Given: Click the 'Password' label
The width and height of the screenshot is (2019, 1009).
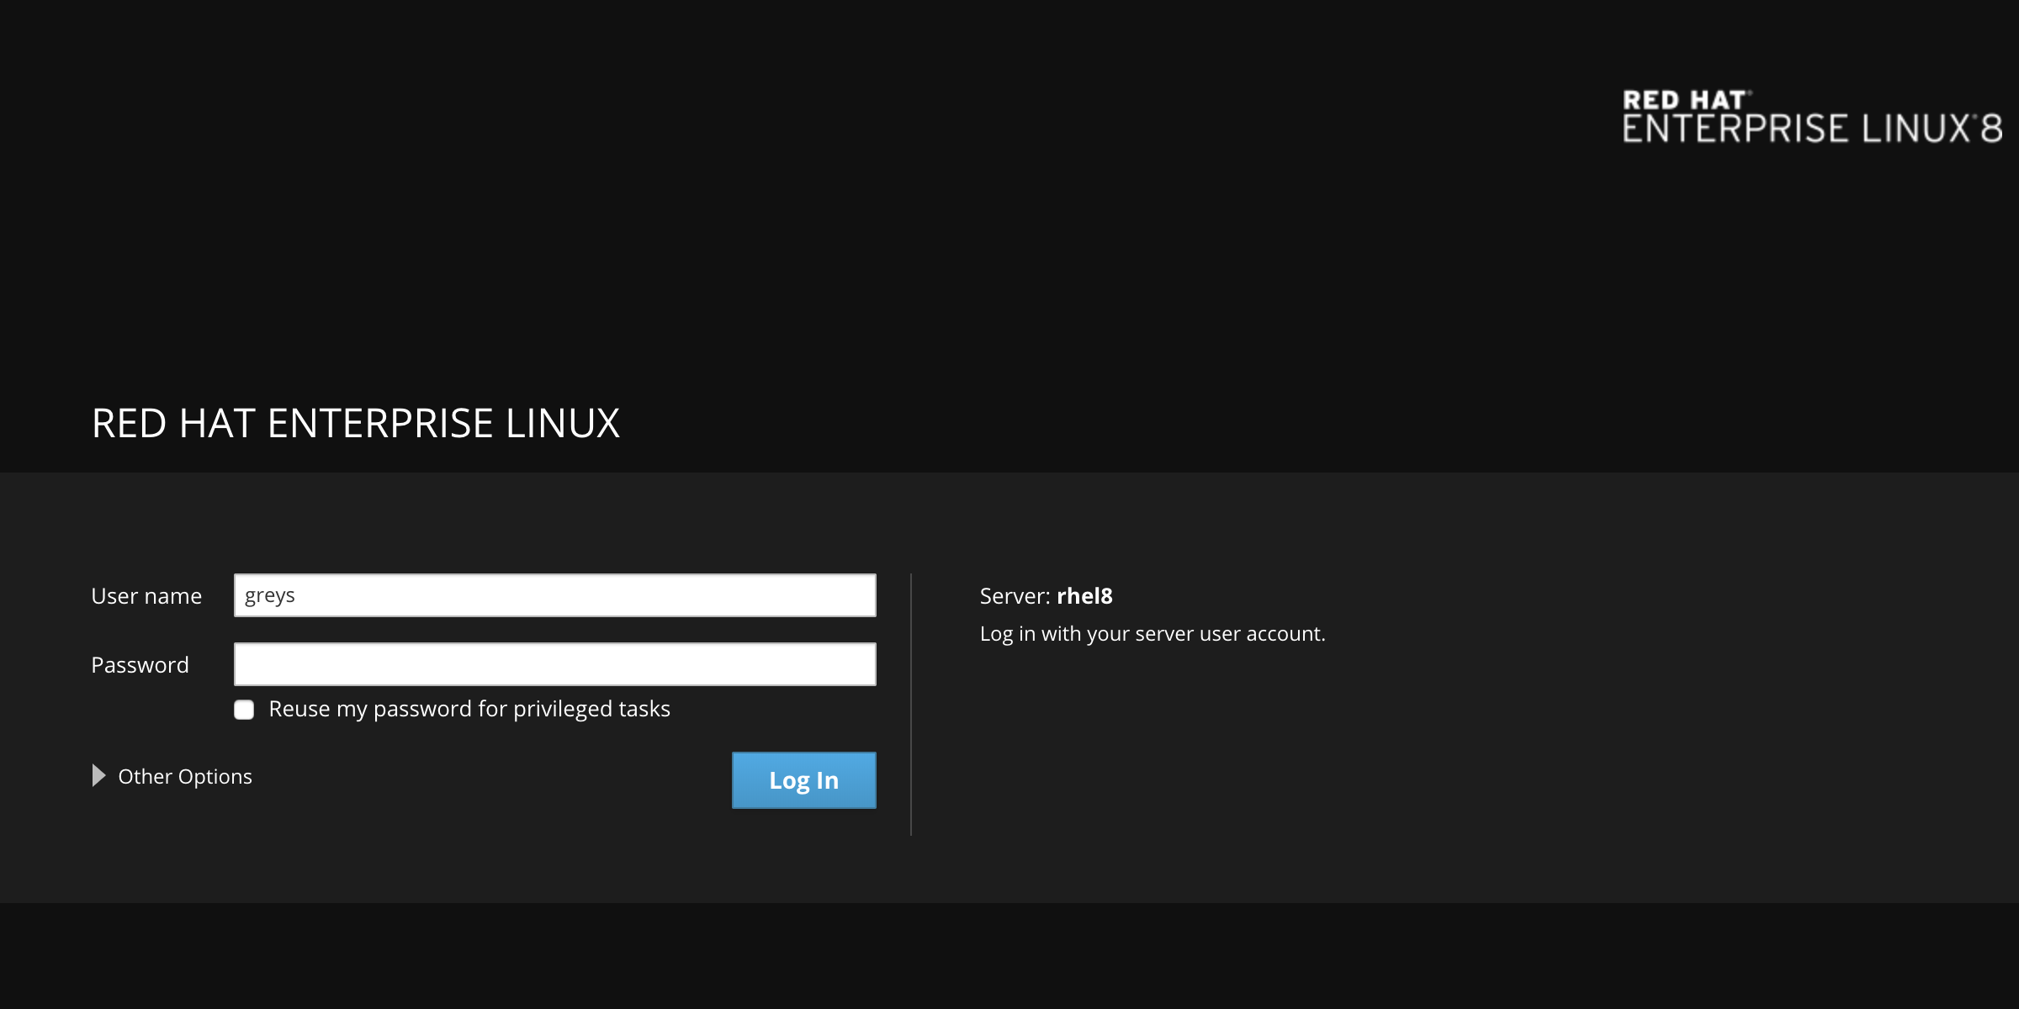Looking at the screenshot, I should pyautogui.click(x=140, y=665).
